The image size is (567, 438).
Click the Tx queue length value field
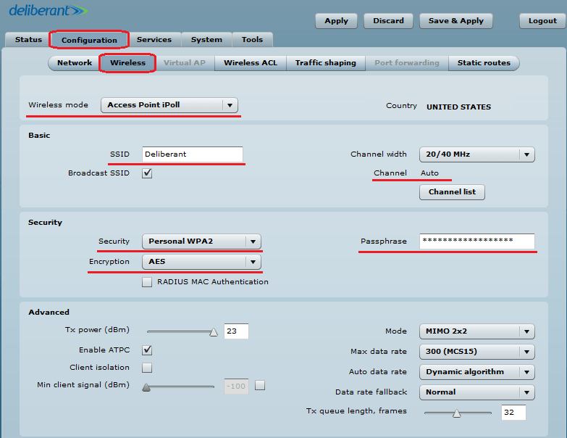(513, 413)
